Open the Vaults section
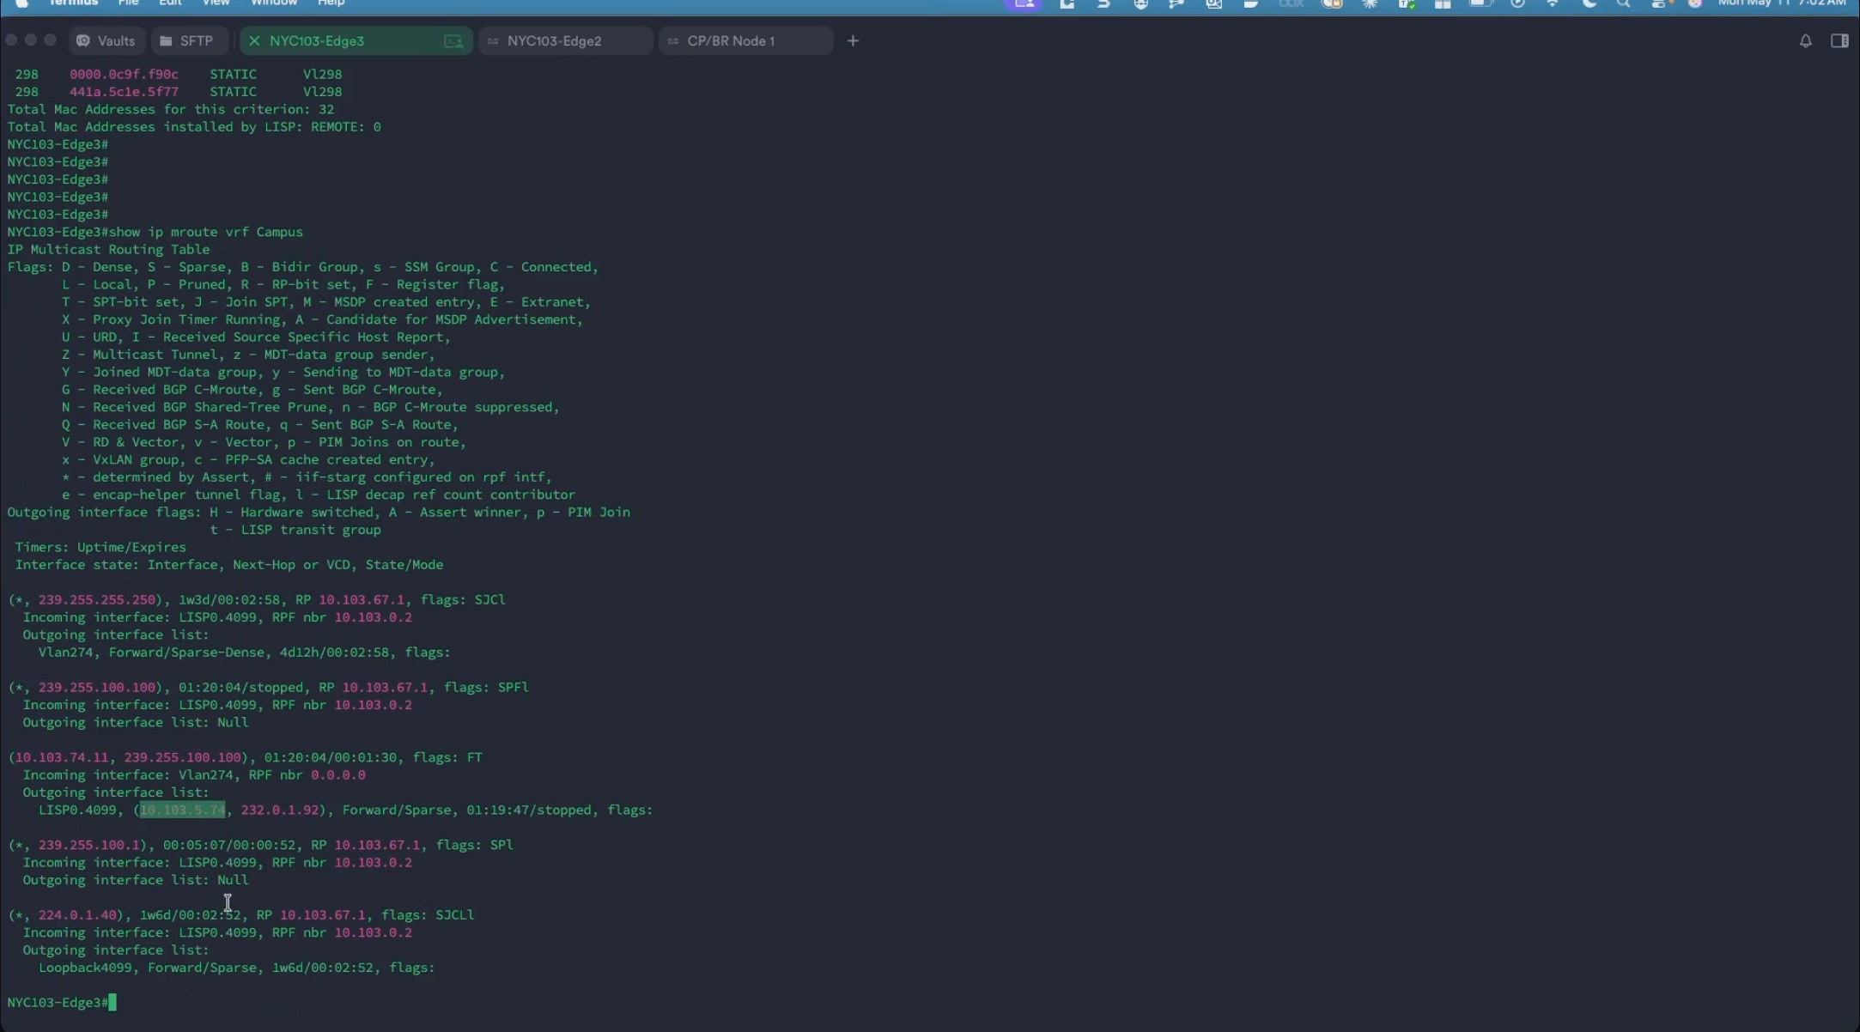Screen dimensions: 1860x1032 (106, 40)
